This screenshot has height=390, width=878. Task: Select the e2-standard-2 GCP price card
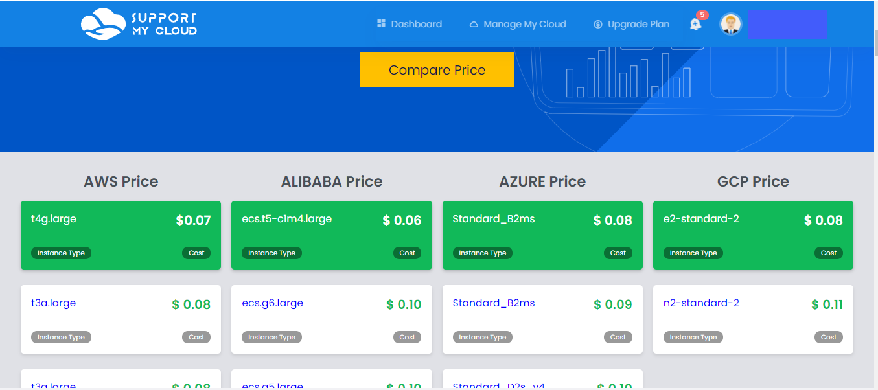tap(753, 235)
